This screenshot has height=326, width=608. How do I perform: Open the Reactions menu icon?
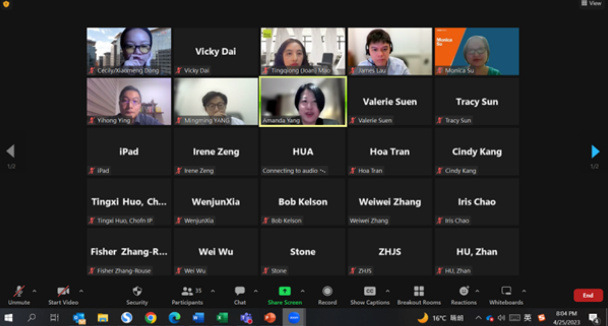click(464, 292)
